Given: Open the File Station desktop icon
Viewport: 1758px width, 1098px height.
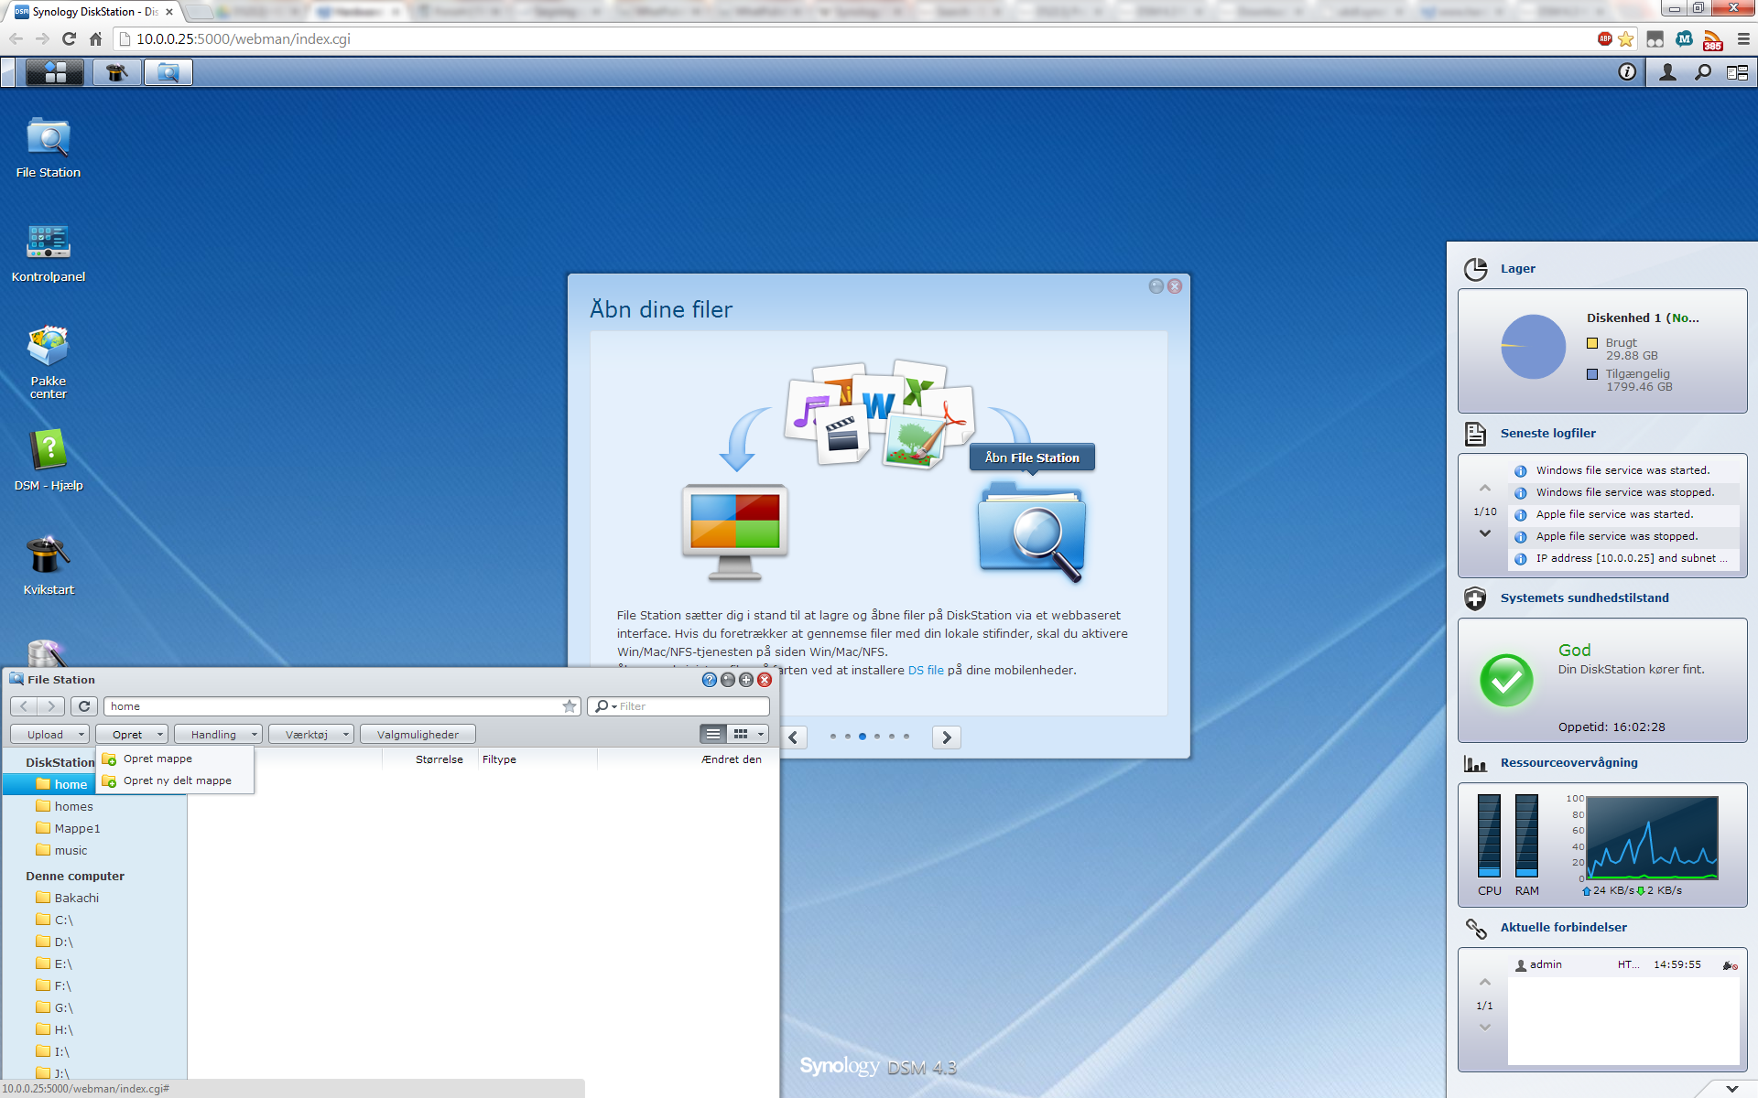Looking at the screenshot, I should [49, 146].
